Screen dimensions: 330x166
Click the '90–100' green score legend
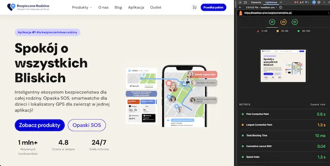[304, 31]
